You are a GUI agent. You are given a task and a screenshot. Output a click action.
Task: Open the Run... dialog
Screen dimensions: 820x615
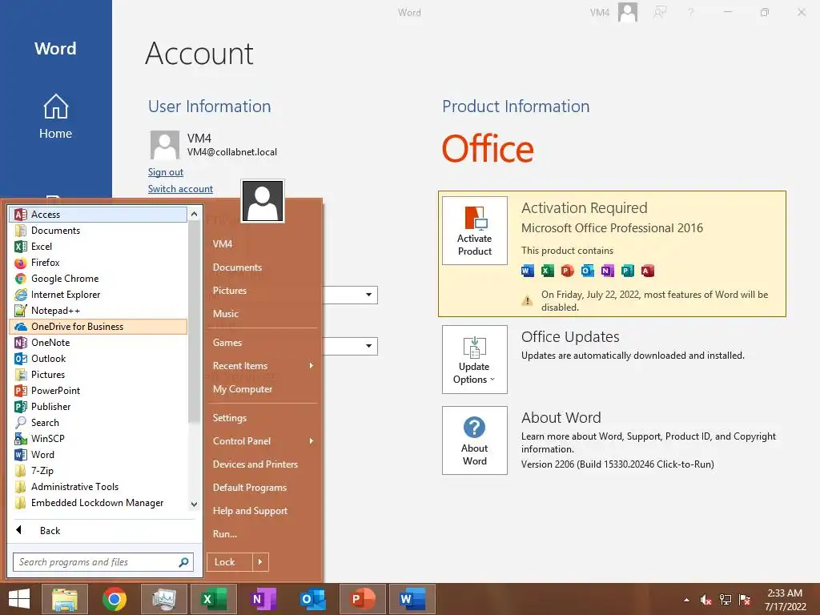pyautogui.click(x=263, y=534)
